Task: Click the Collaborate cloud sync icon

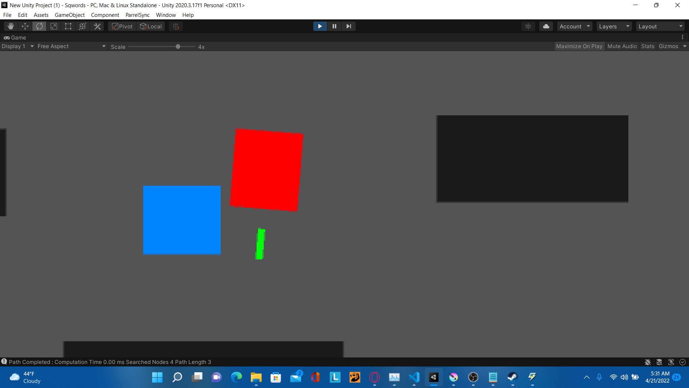Action: (545, 26)
